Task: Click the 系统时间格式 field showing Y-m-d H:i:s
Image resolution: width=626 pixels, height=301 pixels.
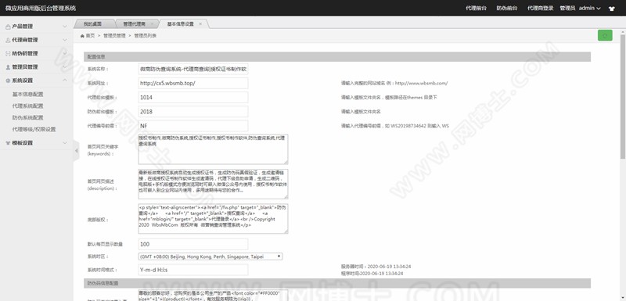Action: coord(193,270)
